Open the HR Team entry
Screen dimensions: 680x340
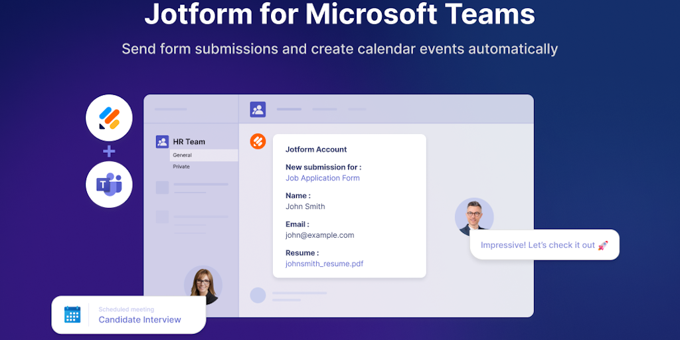point(189,142)
